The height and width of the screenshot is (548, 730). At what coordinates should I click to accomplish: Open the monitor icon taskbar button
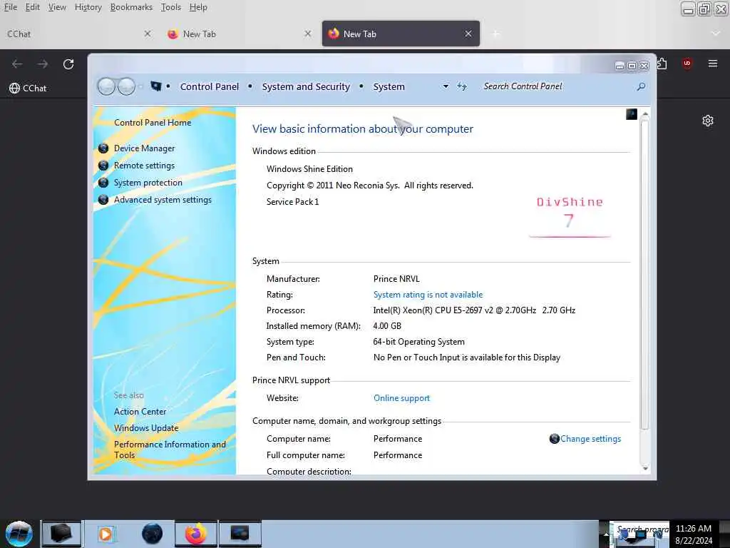click(x=240, y=534)
